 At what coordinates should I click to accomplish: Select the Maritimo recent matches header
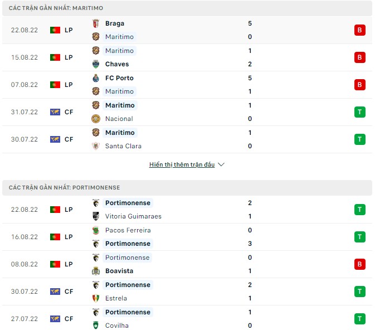click(187, 8)
